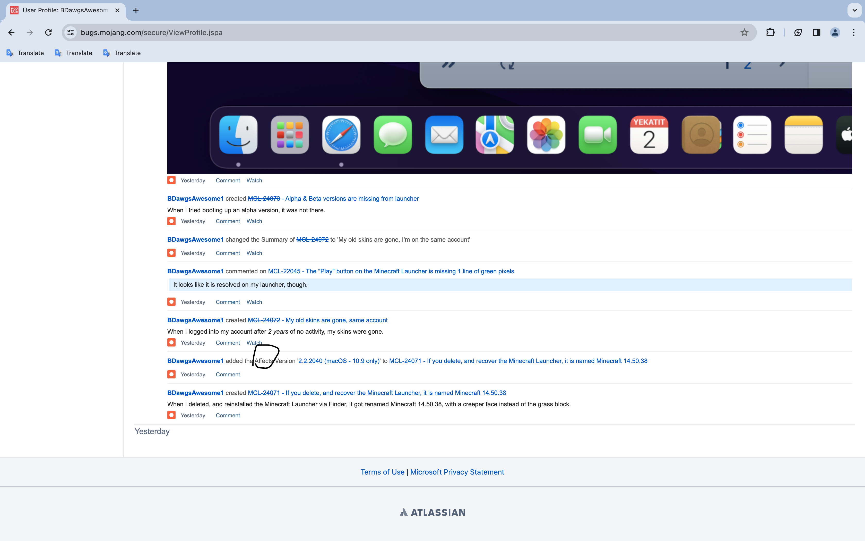Open the Chrome three-dot menu
865x541 pixels.
pos(854,32)
